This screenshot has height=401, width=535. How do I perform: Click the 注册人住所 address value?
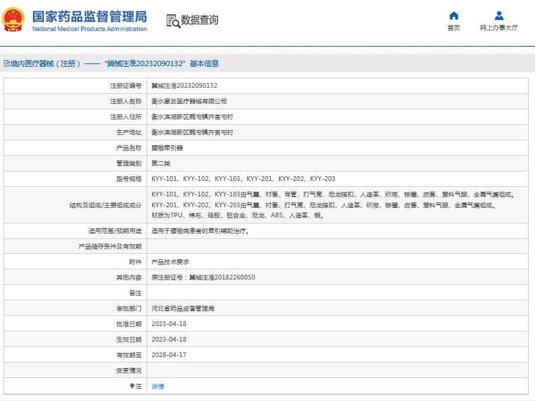192,117
